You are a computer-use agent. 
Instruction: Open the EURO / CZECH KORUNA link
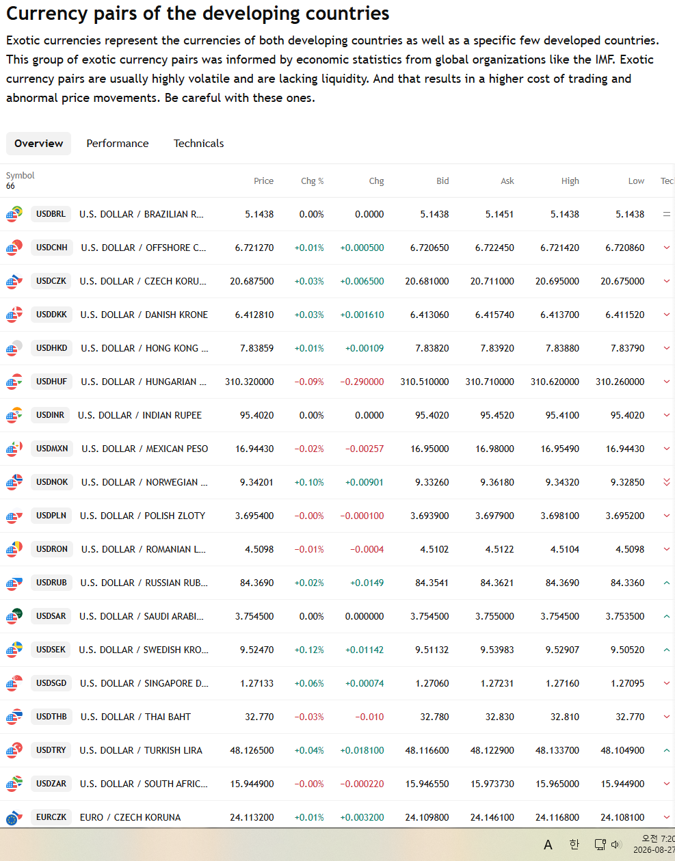click(131, 817)
